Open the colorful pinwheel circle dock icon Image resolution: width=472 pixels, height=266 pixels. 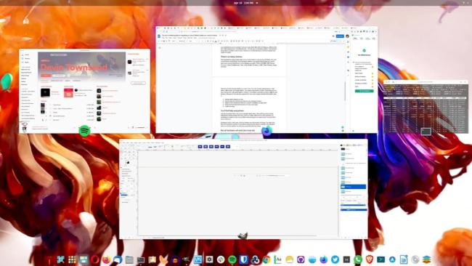tap(221, 259)
